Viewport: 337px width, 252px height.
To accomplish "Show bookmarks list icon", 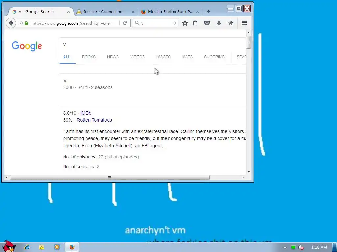I will 195,23.
